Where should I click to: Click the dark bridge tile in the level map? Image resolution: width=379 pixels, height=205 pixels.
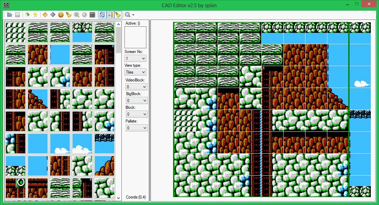[360, 114]
